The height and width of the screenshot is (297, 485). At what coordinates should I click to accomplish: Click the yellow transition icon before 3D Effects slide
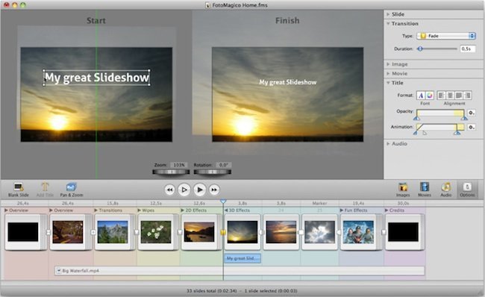pos(223,232)
